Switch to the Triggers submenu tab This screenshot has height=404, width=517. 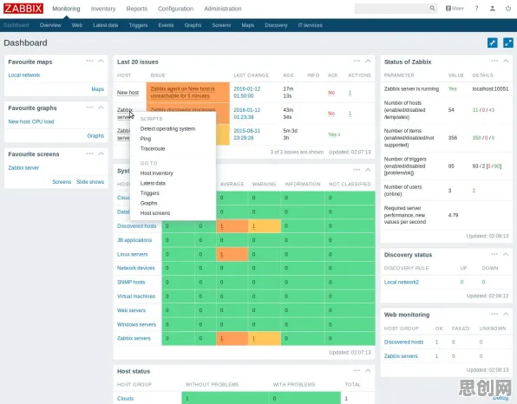pos(138,25)
